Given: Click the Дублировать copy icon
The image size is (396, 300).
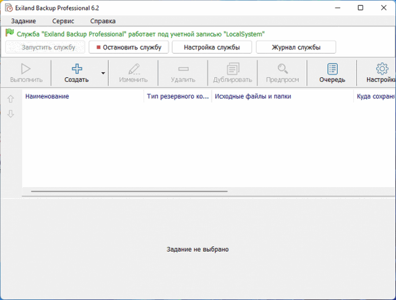Looking at the screenshot, I should pyautogui.click(x=233, y=69).
